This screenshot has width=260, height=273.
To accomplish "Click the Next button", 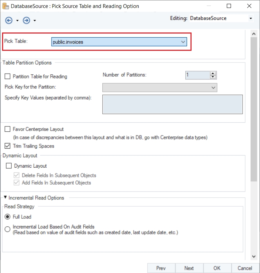I will click(x=189, y=268).
